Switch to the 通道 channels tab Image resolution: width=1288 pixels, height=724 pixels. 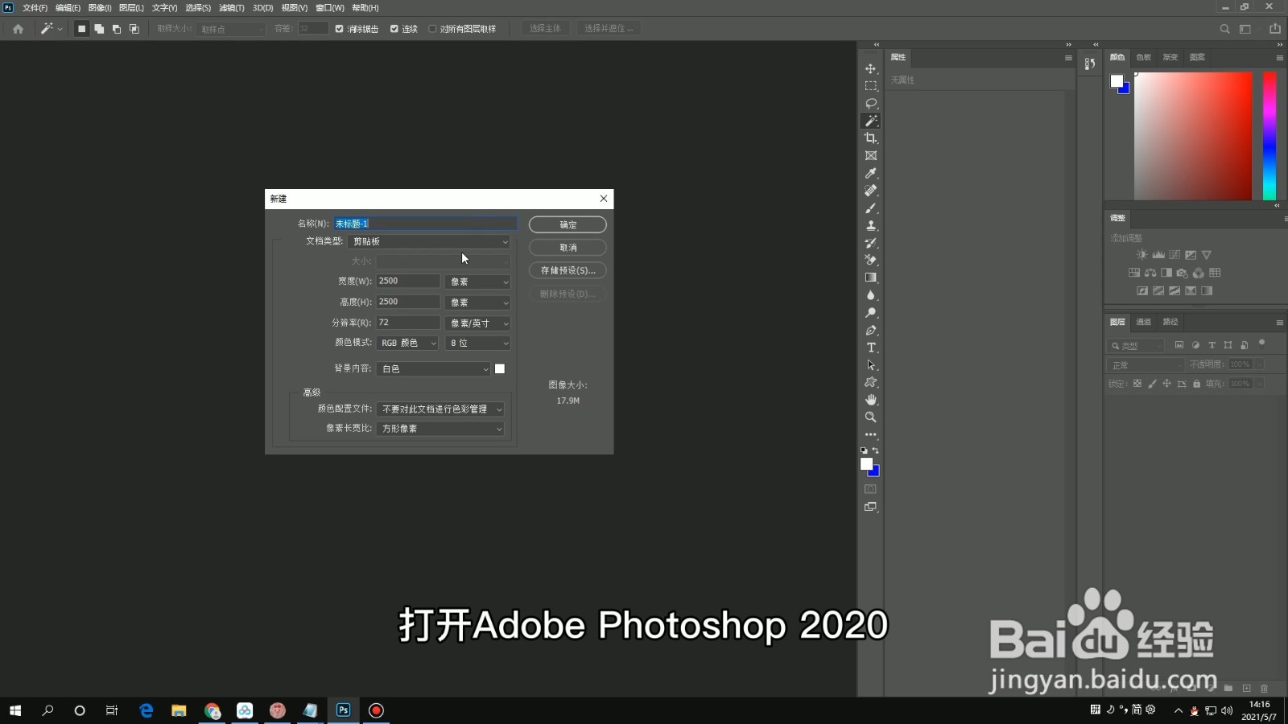1143,322
